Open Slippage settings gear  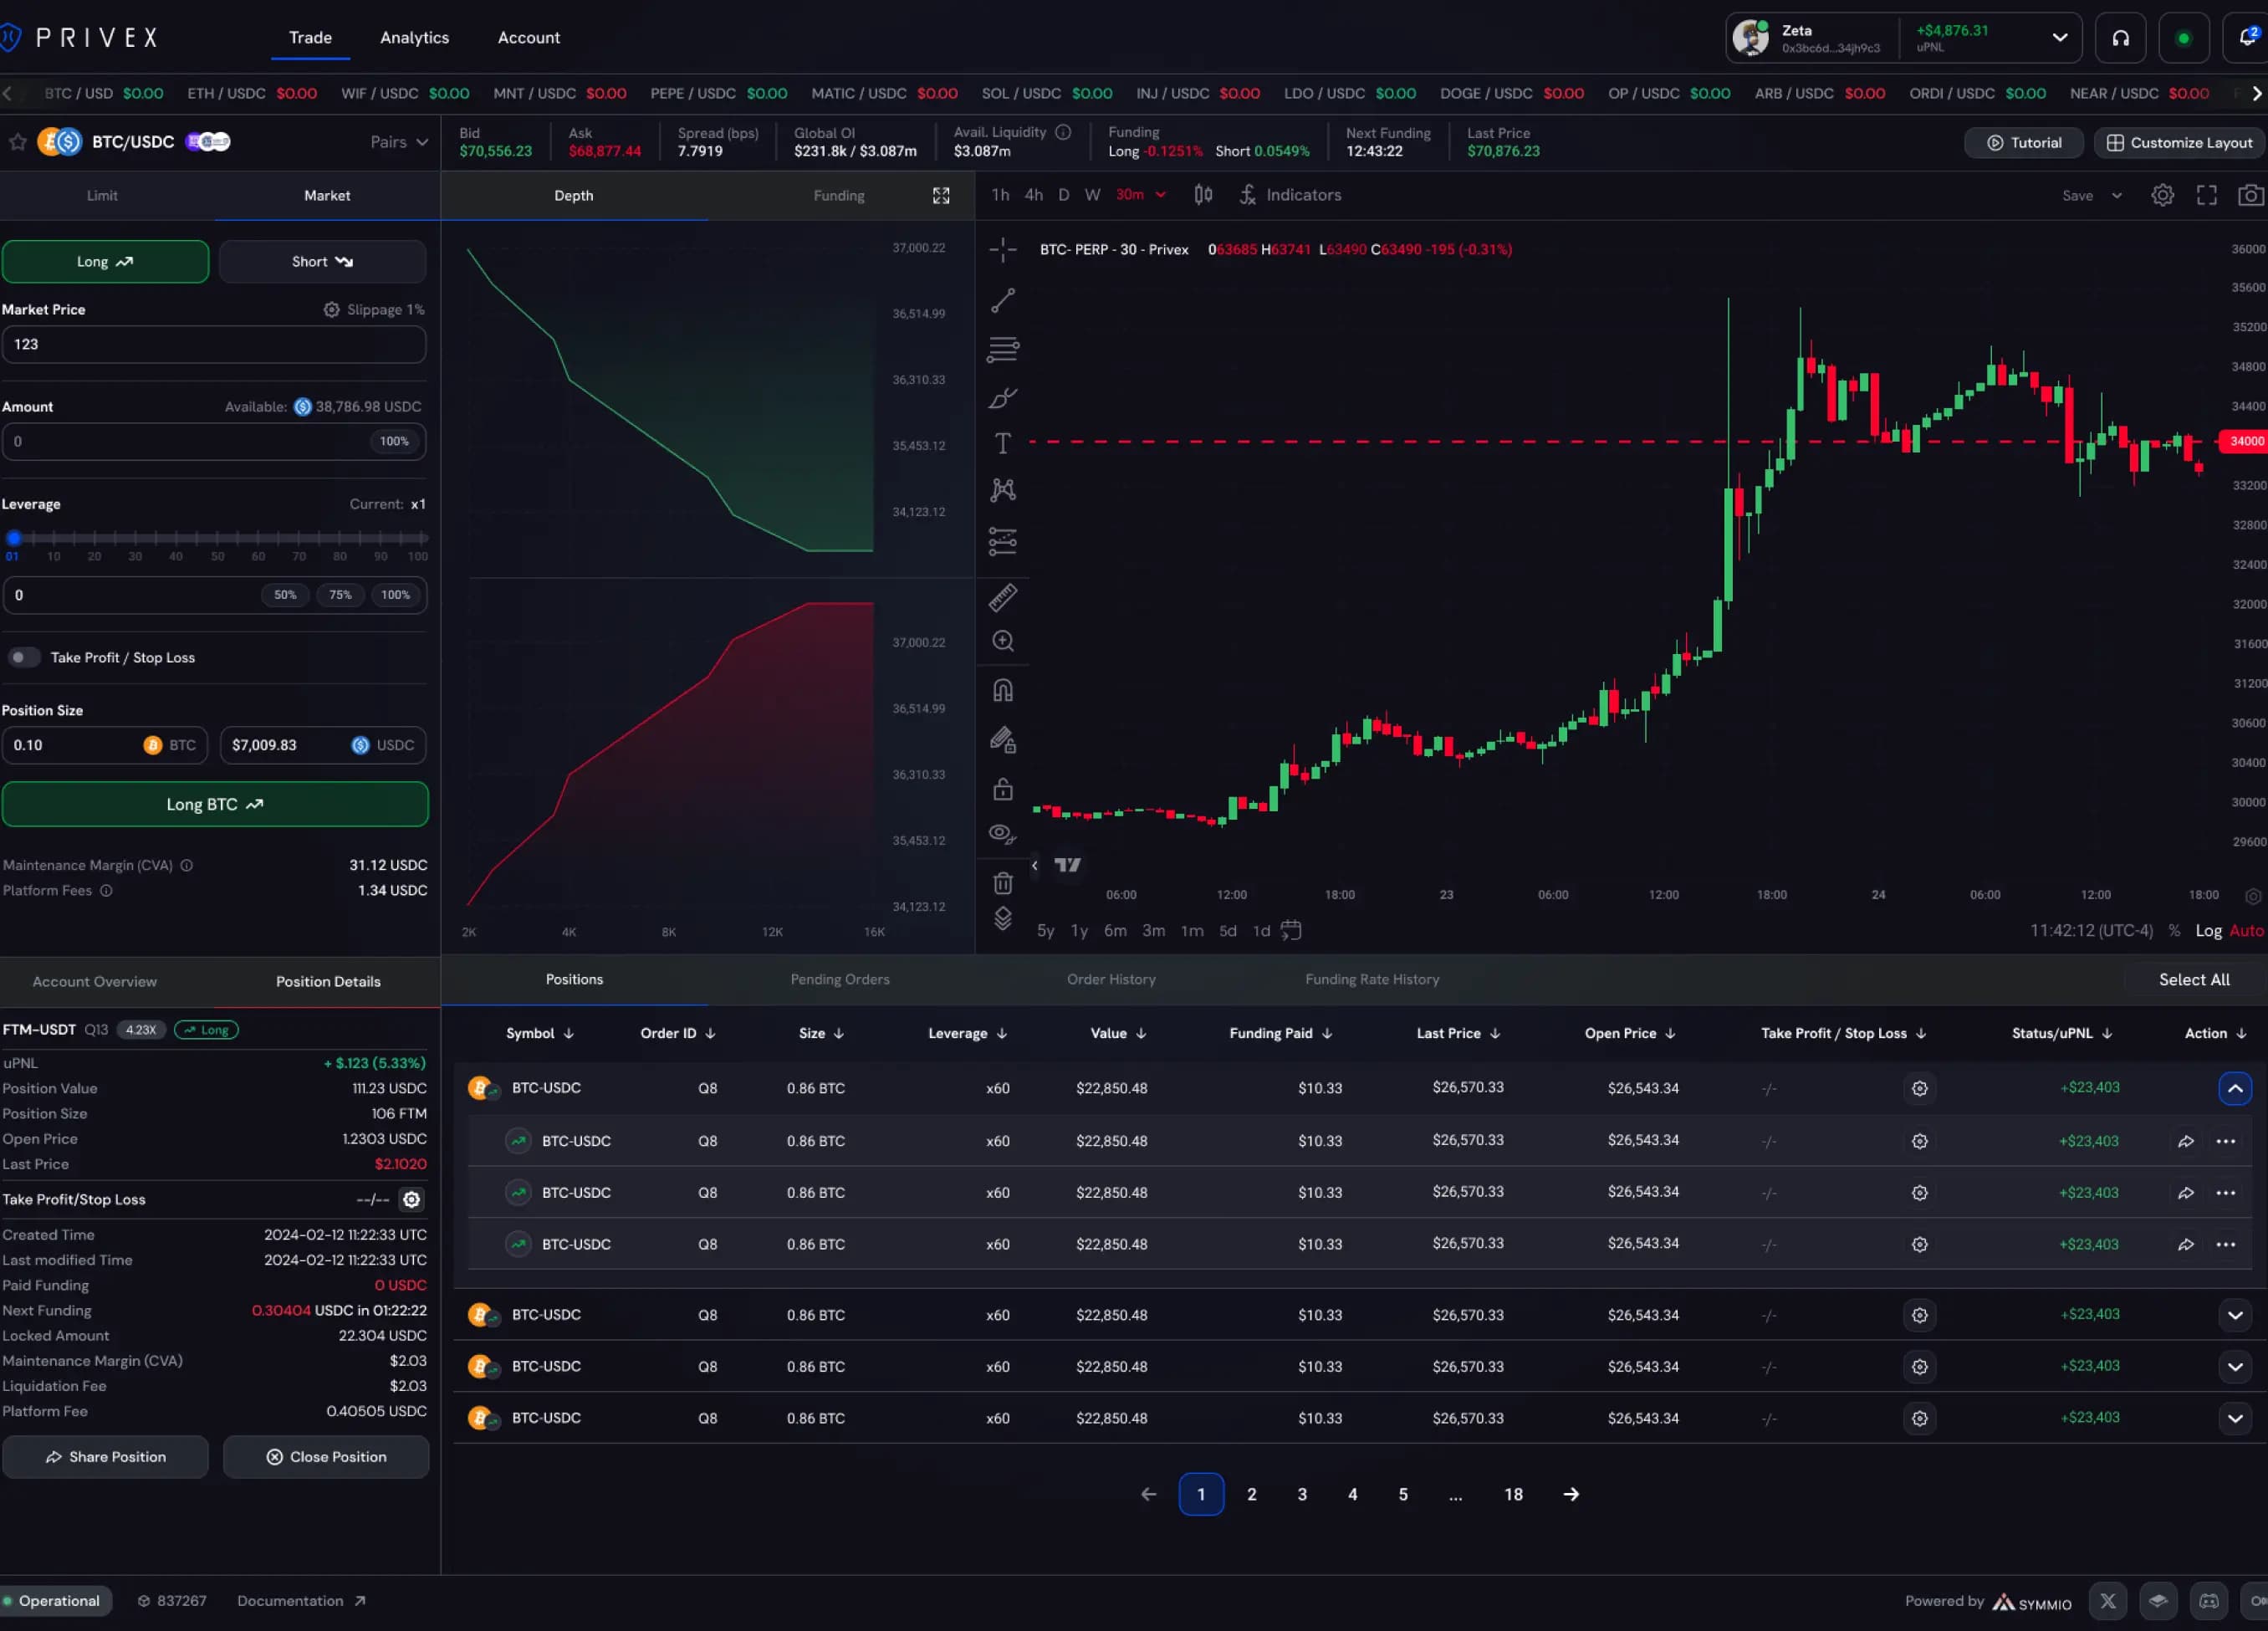331,310
